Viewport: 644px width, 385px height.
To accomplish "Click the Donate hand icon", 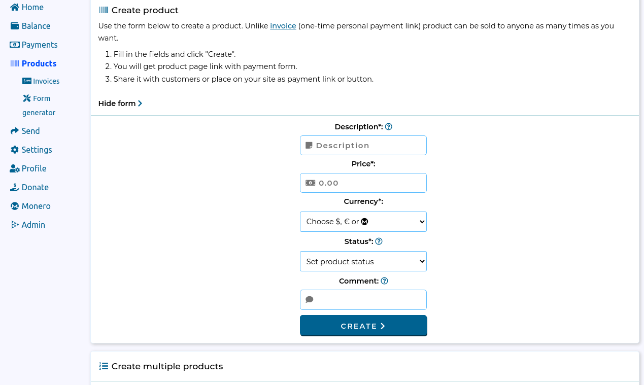I will pos(15,187).
